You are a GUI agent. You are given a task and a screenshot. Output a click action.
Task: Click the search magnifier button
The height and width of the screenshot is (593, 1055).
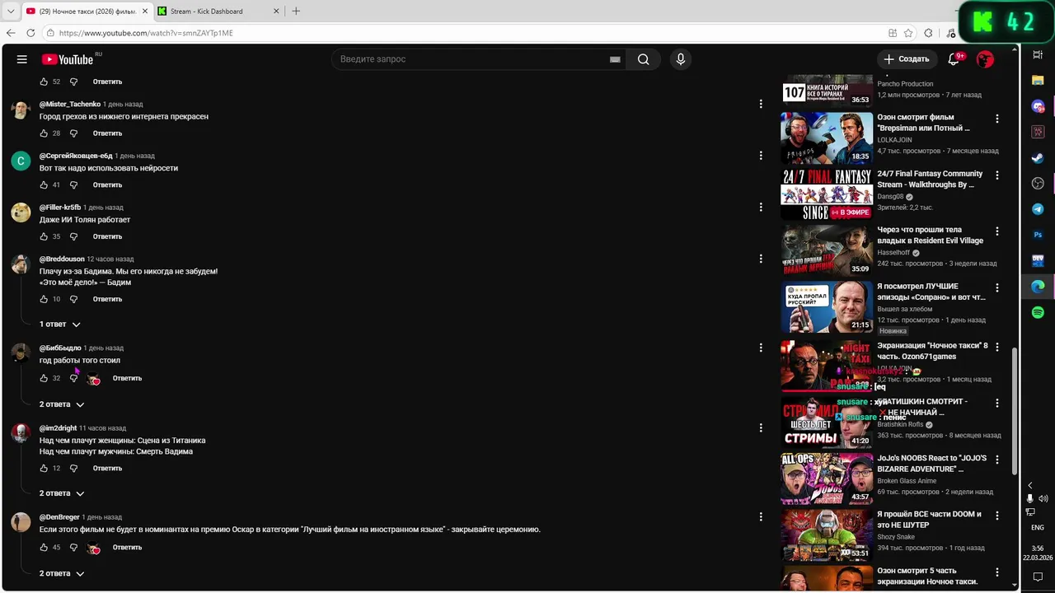coord(643,59)
